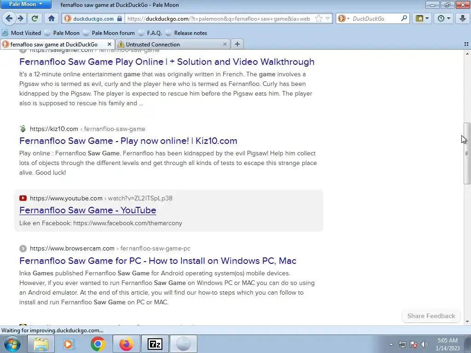The image size is (471, 353).
Task: Click the volume speaker tray icon
Action: coord(425,344)
